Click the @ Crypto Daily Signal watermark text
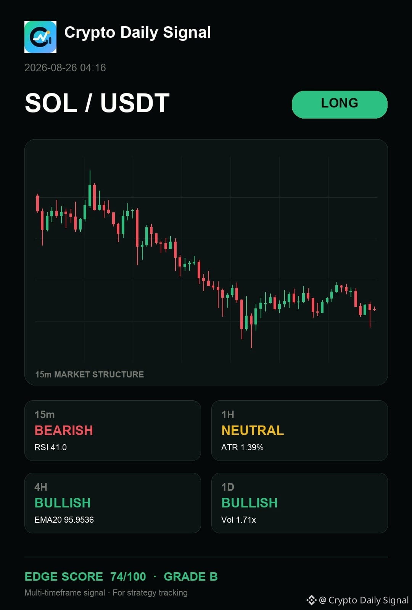Viewport: 412px width, 610px height. [x=364, y=600]
